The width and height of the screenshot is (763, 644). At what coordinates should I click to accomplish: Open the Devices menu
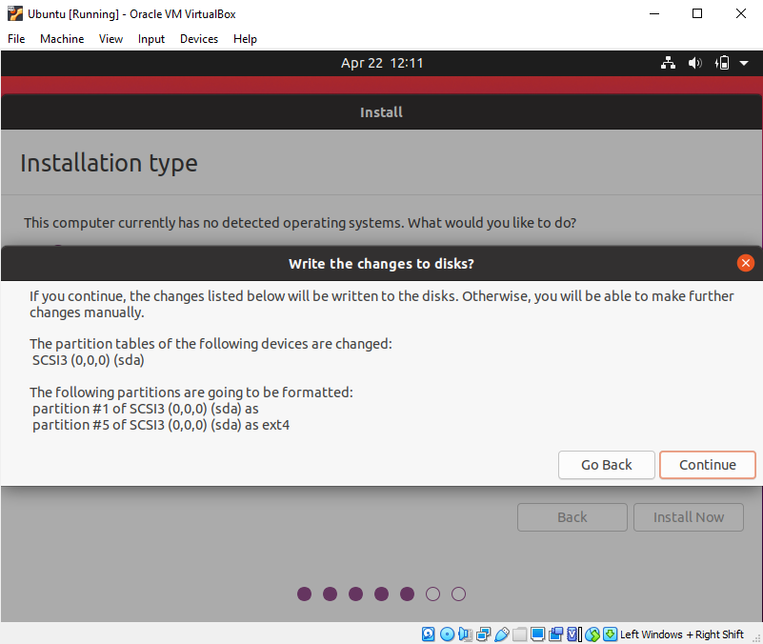[x=199, y=39]
